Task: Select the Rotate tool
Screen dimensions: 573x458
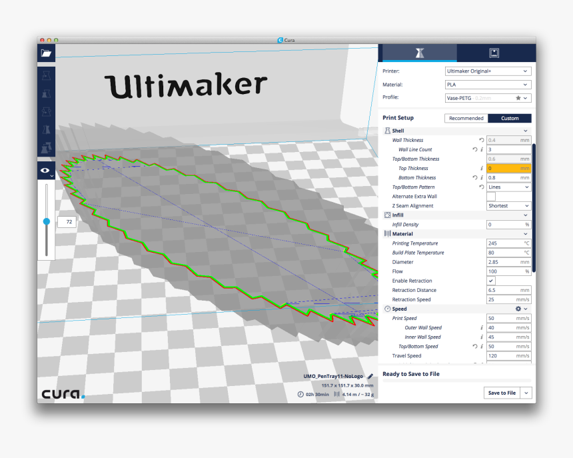Action: (46, 111)
